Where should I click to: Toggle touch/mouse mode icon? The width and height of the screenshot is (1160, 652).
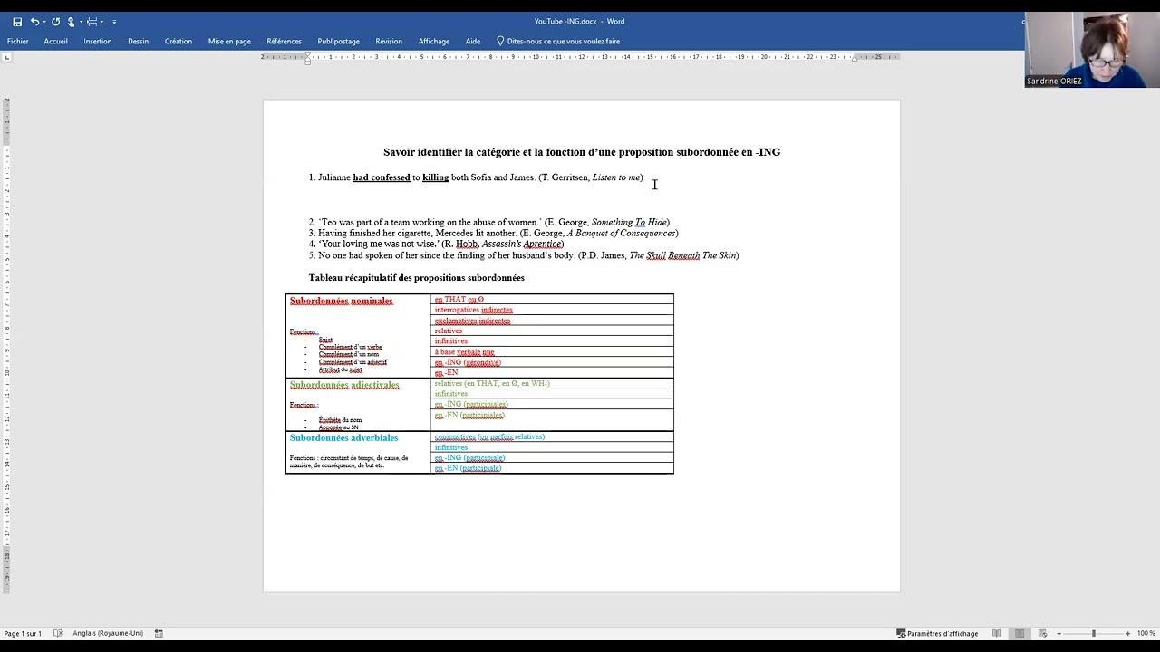coord(71,22)
